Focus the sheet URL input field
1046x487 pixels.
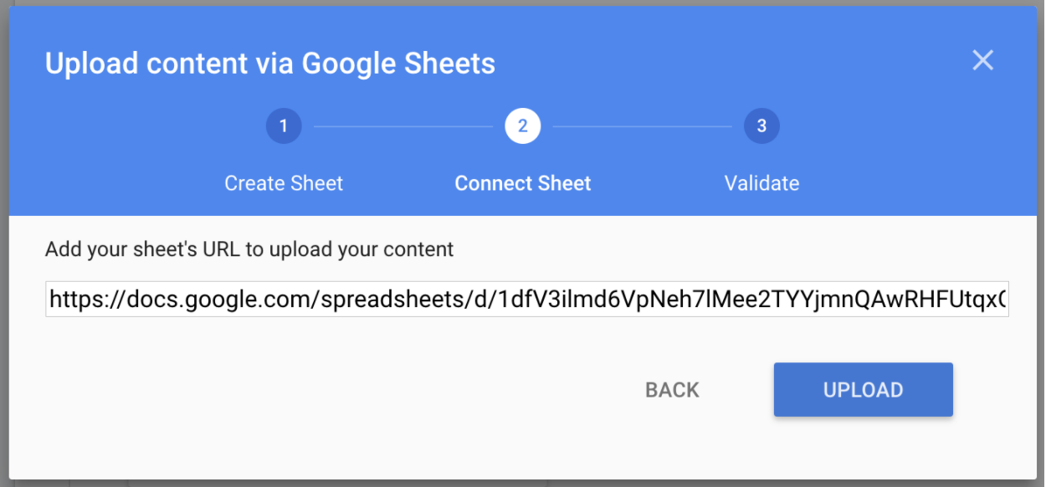point(527,300)
